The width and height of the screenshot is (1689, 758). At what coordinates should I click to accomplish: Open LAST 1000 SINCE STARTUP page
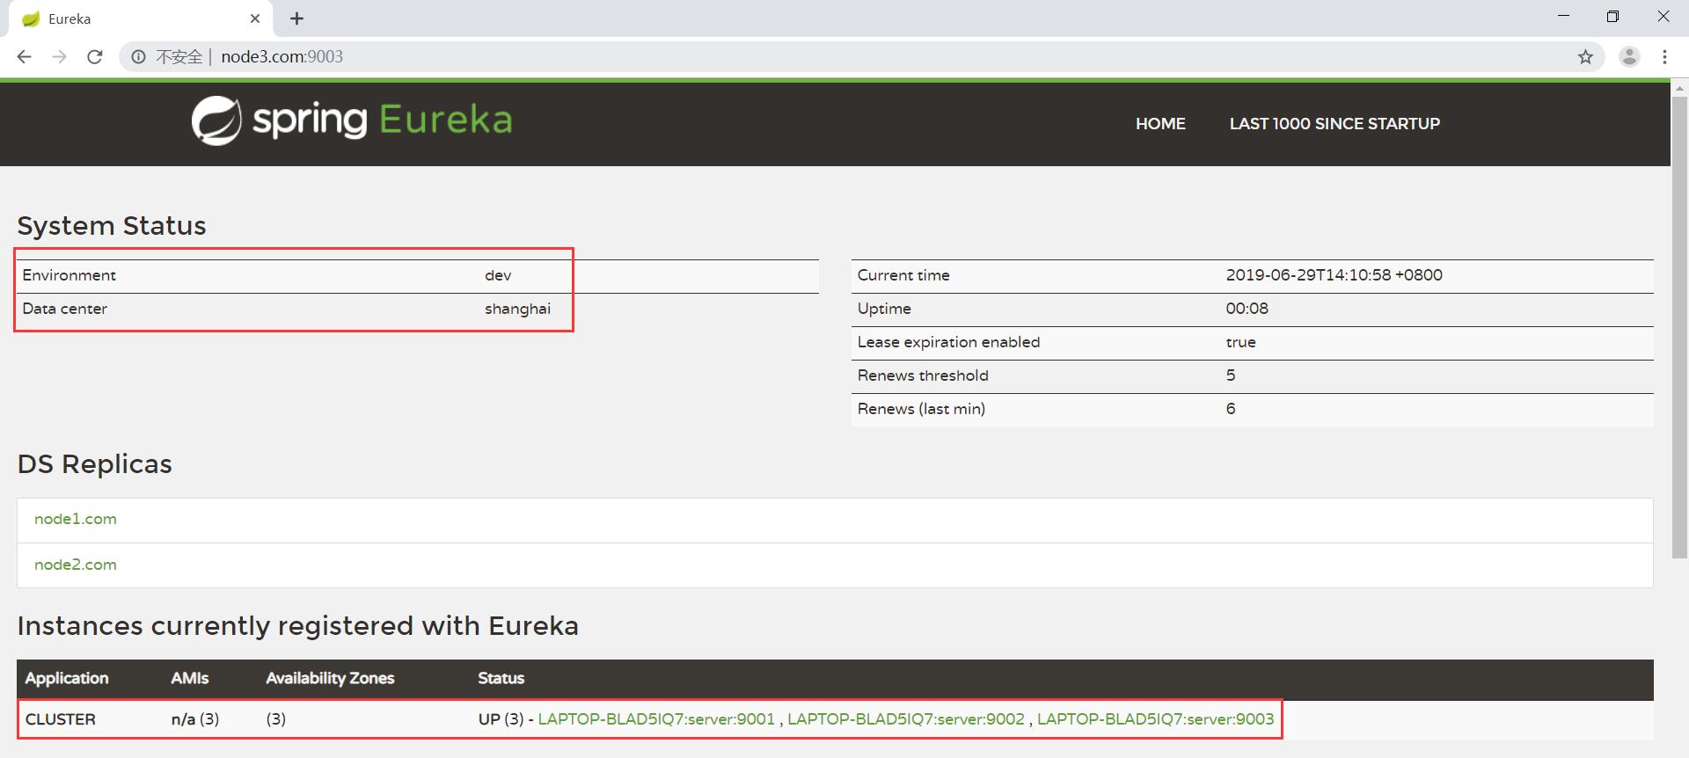[1334, 124]
